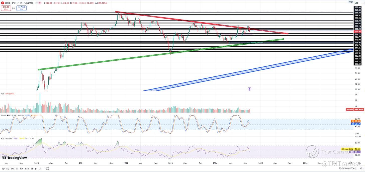The image size is (365, 172).
Task: Select the 1Y time range
Action: (x=32, y=169)
